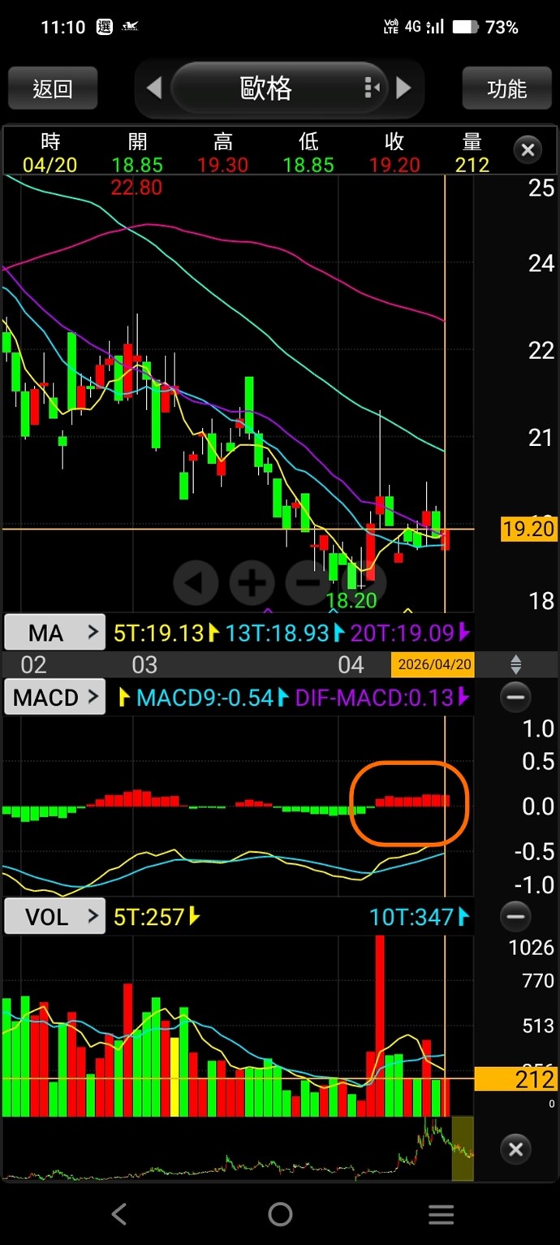Open the 功能 function menu
Viewport: 560px width, 1245px height.
(x=506, y=88)
